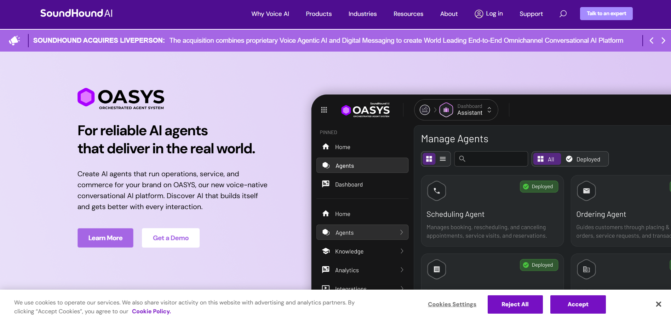Open Cookies Settings
The image size is (671, 320).
click(452, 304)
